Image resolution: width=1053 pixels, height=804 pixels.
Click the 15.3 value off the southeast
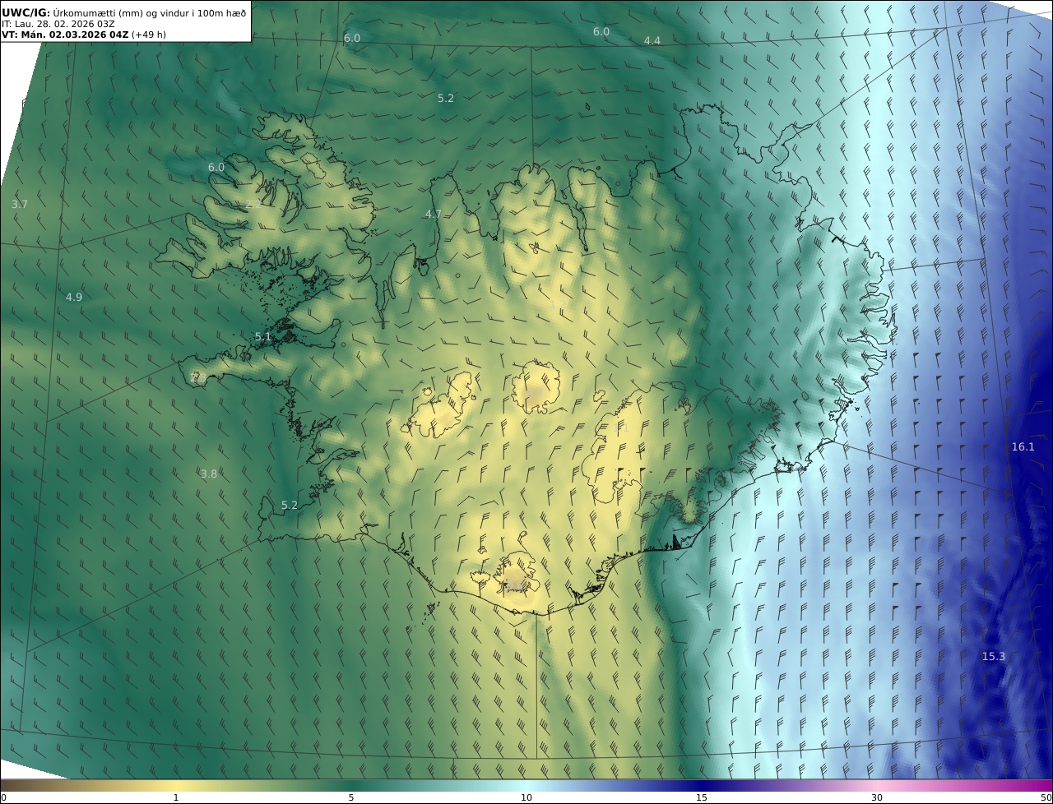pyautogui.click(x=993, y=656)
